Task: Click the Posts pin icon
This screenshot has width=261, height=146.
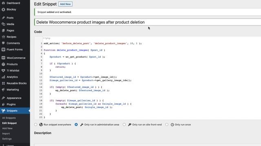Action: click(x=3, y=18)
